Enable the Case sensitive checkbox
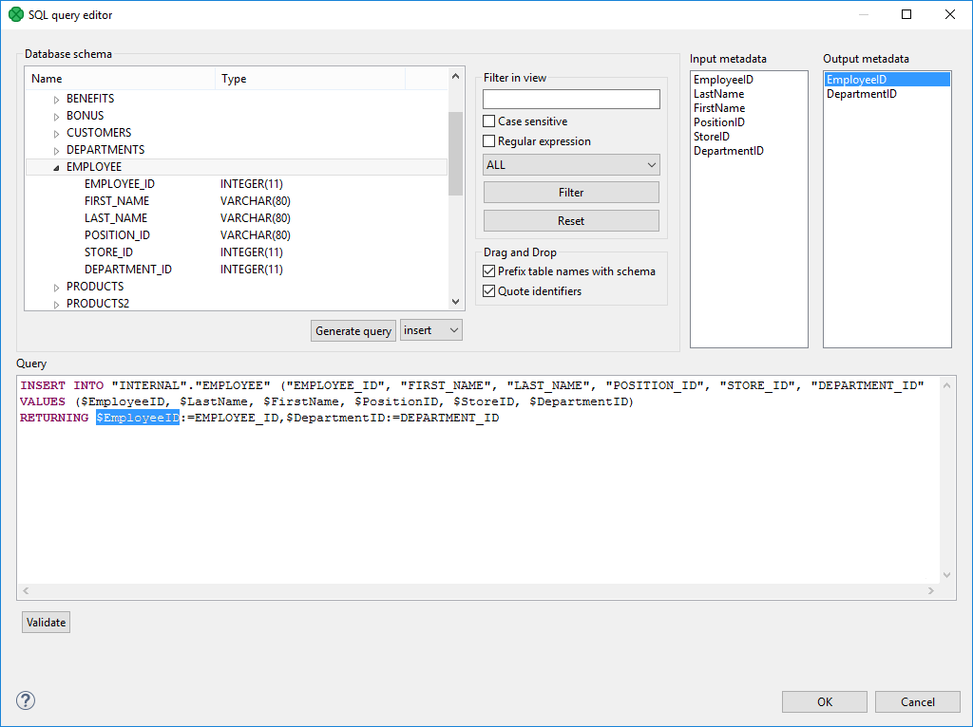The width and height of the screenshot is (973, 727). coord(488,121)
